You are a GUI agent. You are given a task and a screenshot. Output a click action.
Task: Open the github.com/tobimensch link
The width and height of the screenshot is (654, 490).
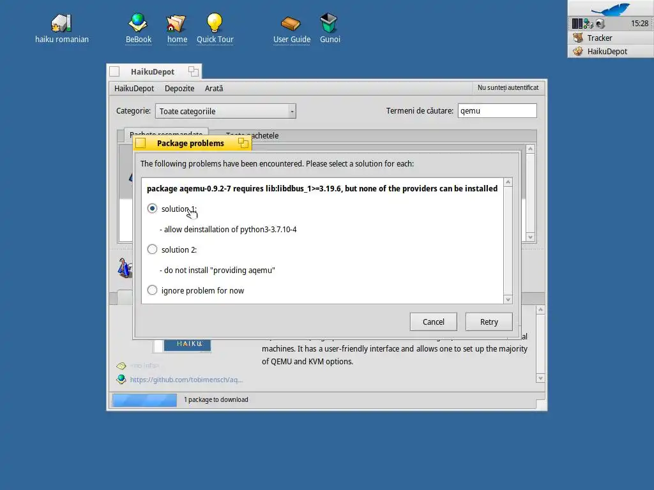[186, 380]
